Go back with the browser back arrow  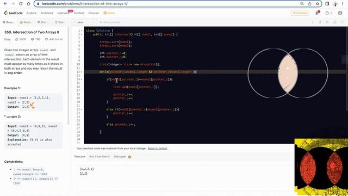pyautogui.click(x=5, y=4)
